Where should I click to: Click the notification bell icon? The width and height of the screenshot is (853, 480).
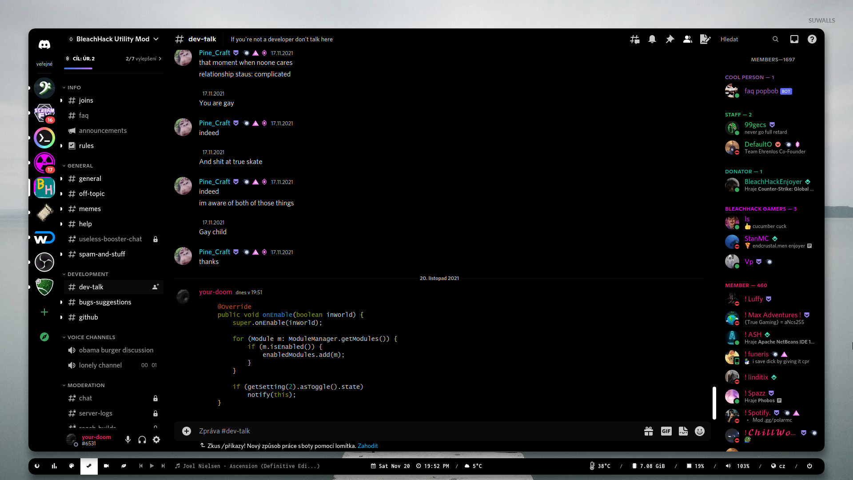652,39
